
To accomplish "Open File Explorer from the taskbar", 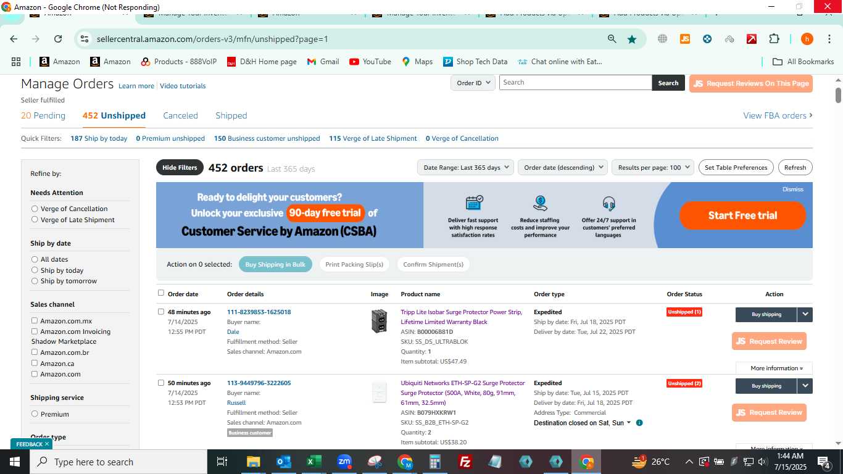I will click(x=253, y=462).
